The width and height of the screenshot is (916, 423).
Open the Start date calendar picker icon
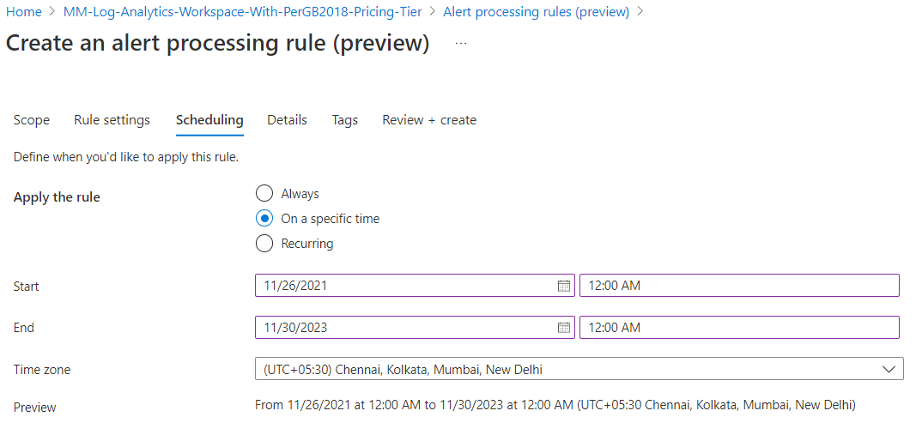click(x=564, y=286)
